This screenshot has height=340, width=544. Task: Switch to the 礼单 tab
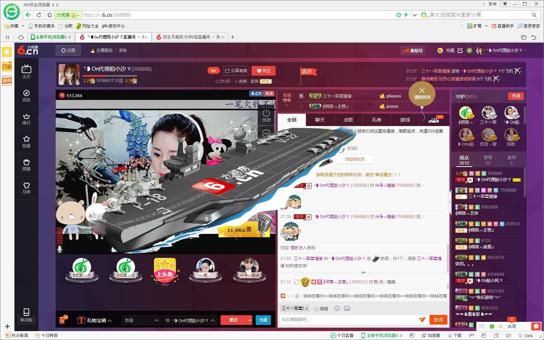coord(377,120)
